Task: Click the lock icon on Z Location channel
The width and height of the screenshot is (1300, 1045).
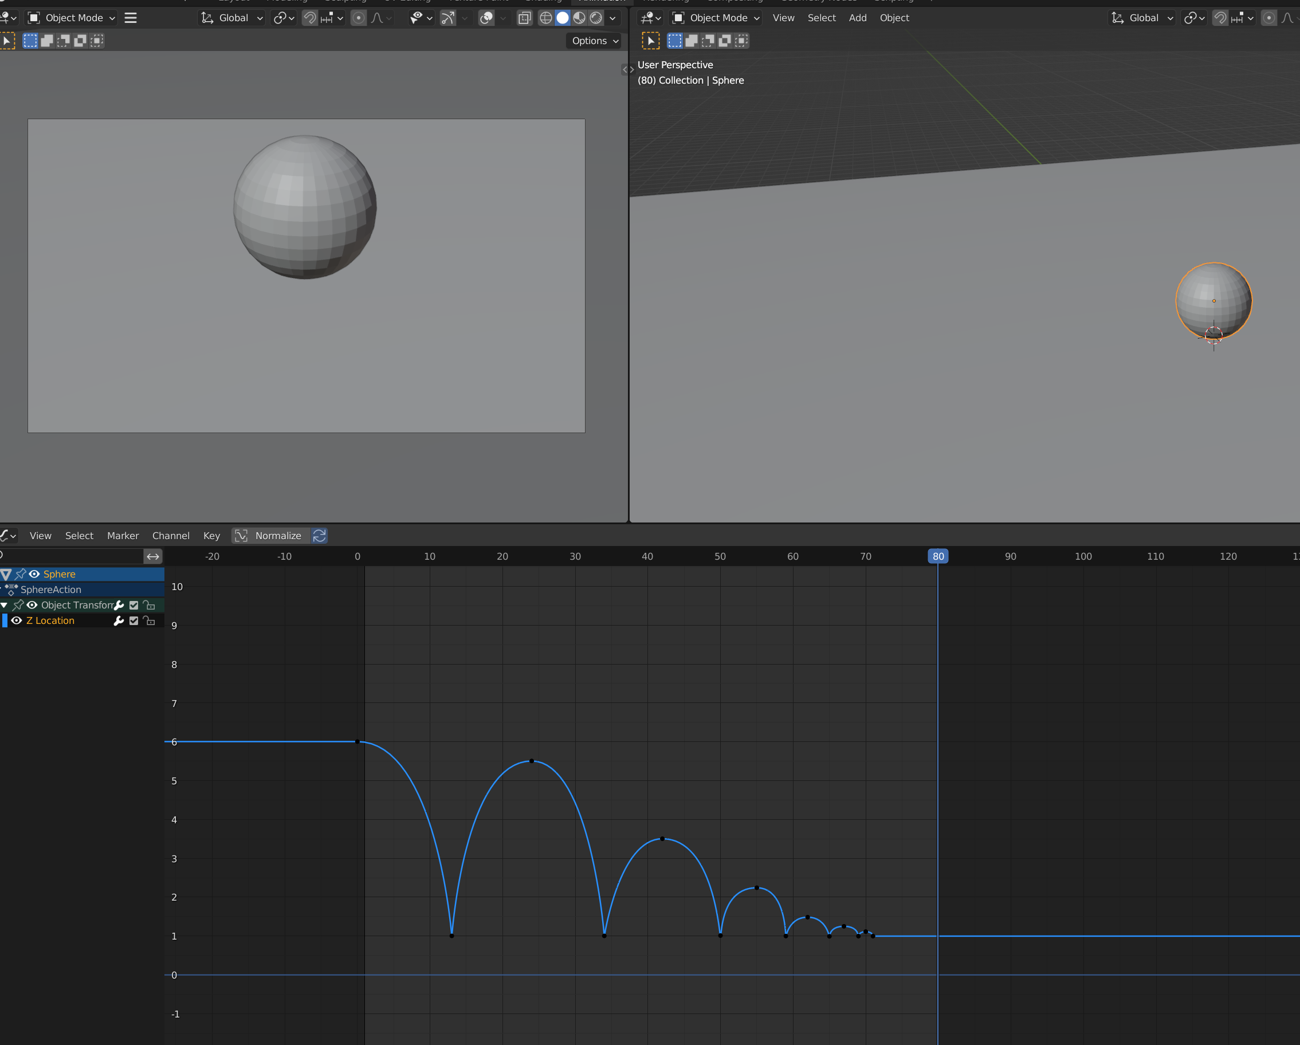Action: pyautogui.click(x=150, y=620)
